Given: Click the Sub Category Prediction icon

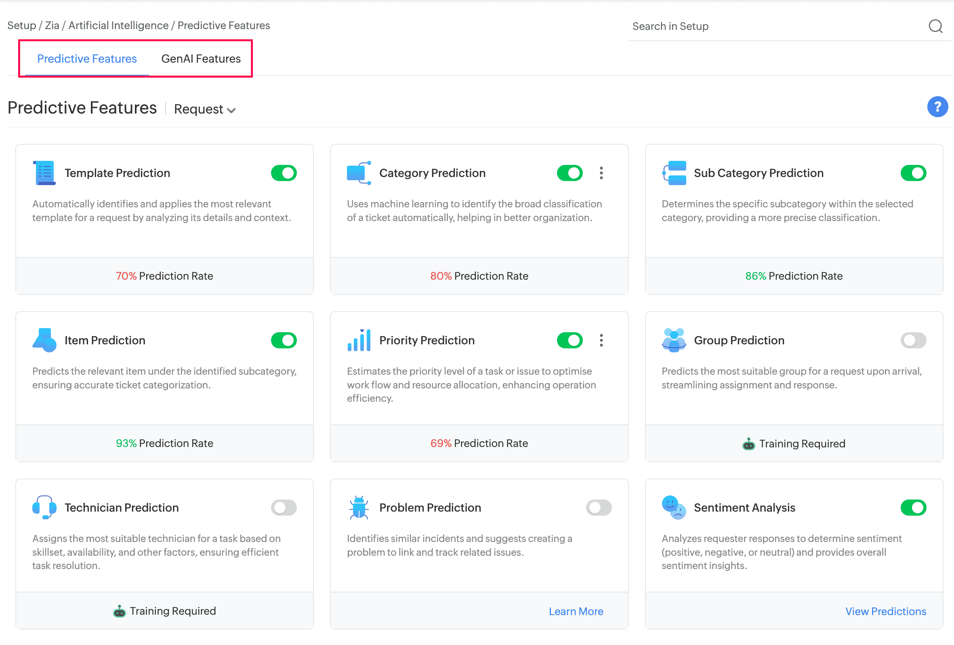Looking at the screenshot, I should pyautogui.click(x=674, y=173).
